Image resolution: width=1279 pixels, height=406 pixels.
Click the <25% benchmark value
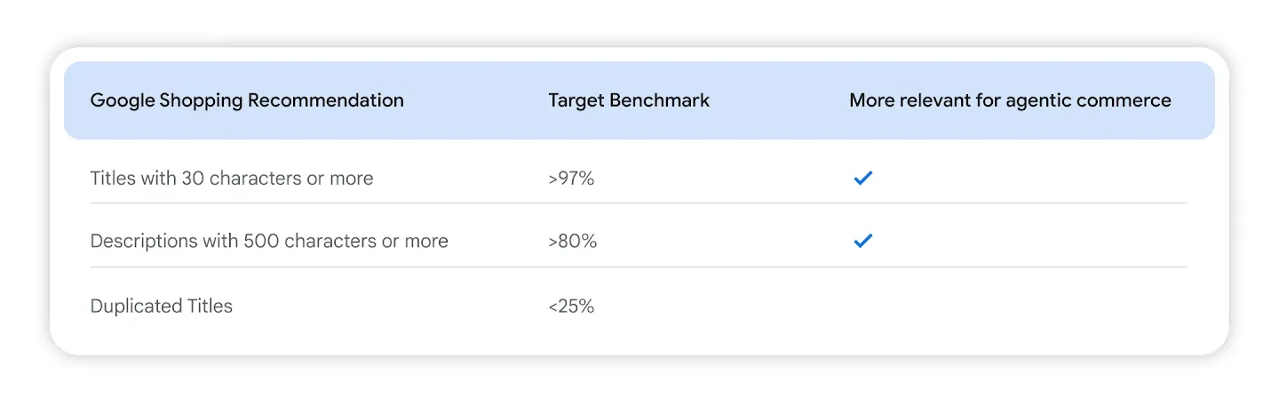(x=571, y=306)
